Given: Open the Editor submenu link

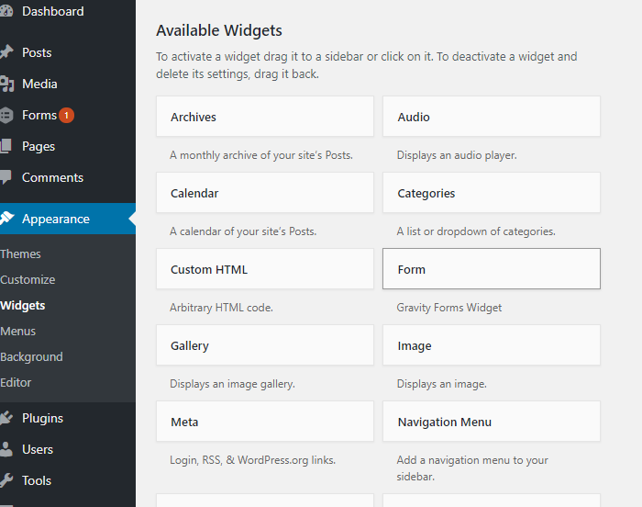Looking at the screenshot, I should [16, 383].
